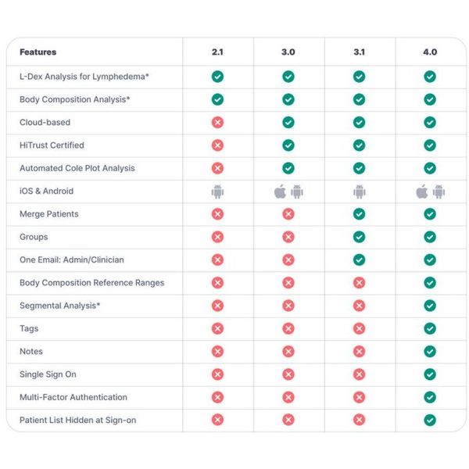This screenshot has height=469, width=469.
Task: Click the Android icon in the 3.1 column
Action: pos(359,192)
